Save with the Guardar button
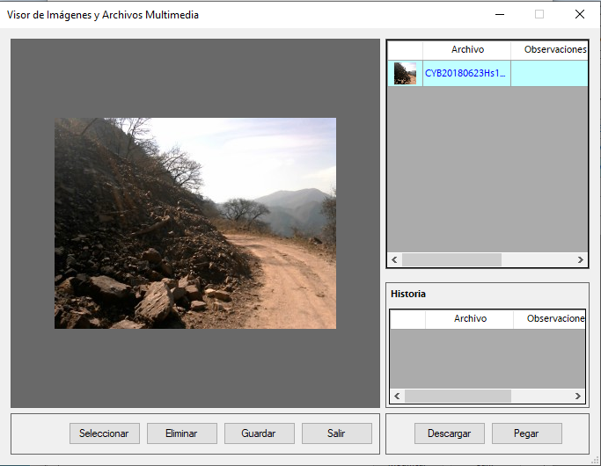The height and width of the screenshot is (466, 601). coord(258,433)
